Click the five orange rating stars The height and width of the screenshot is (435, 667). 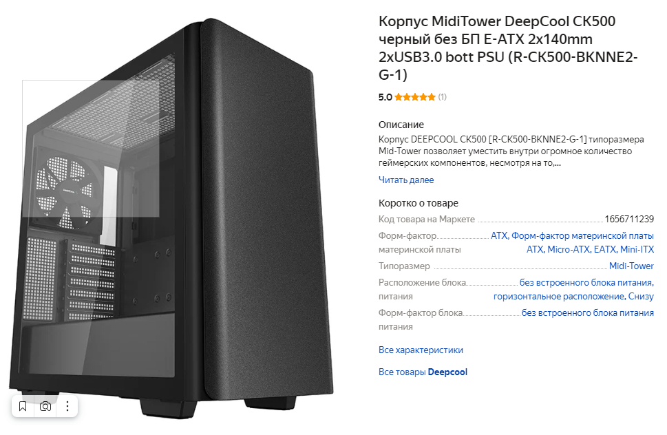[415, 97]
